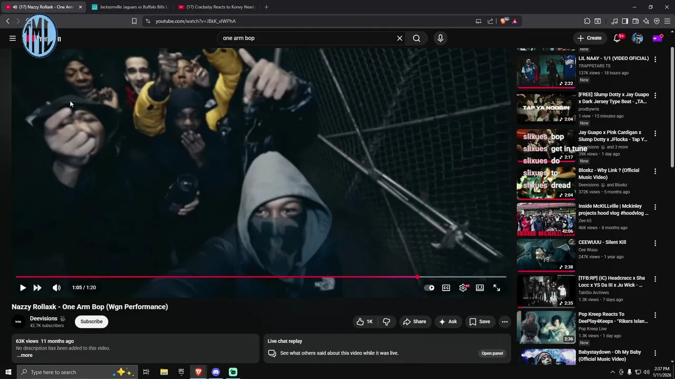Open options for Jay Guapo x Pink Cardigan
This screenshot has width=675, height=379.
point(655,133)
